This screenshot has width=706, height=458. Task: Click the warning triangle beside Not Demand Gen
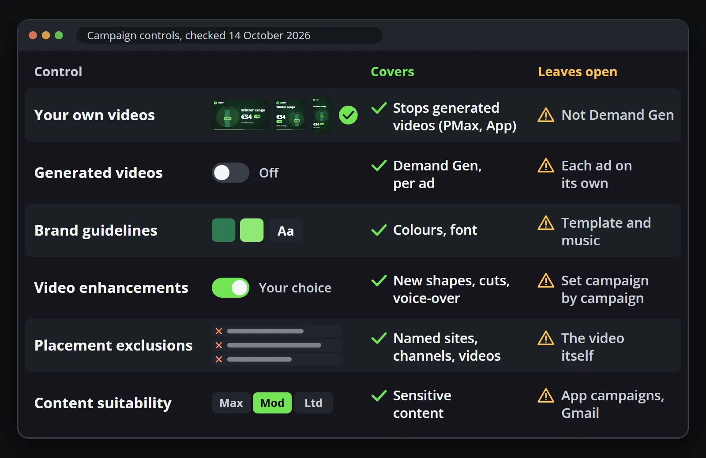(x=546, y=115)
